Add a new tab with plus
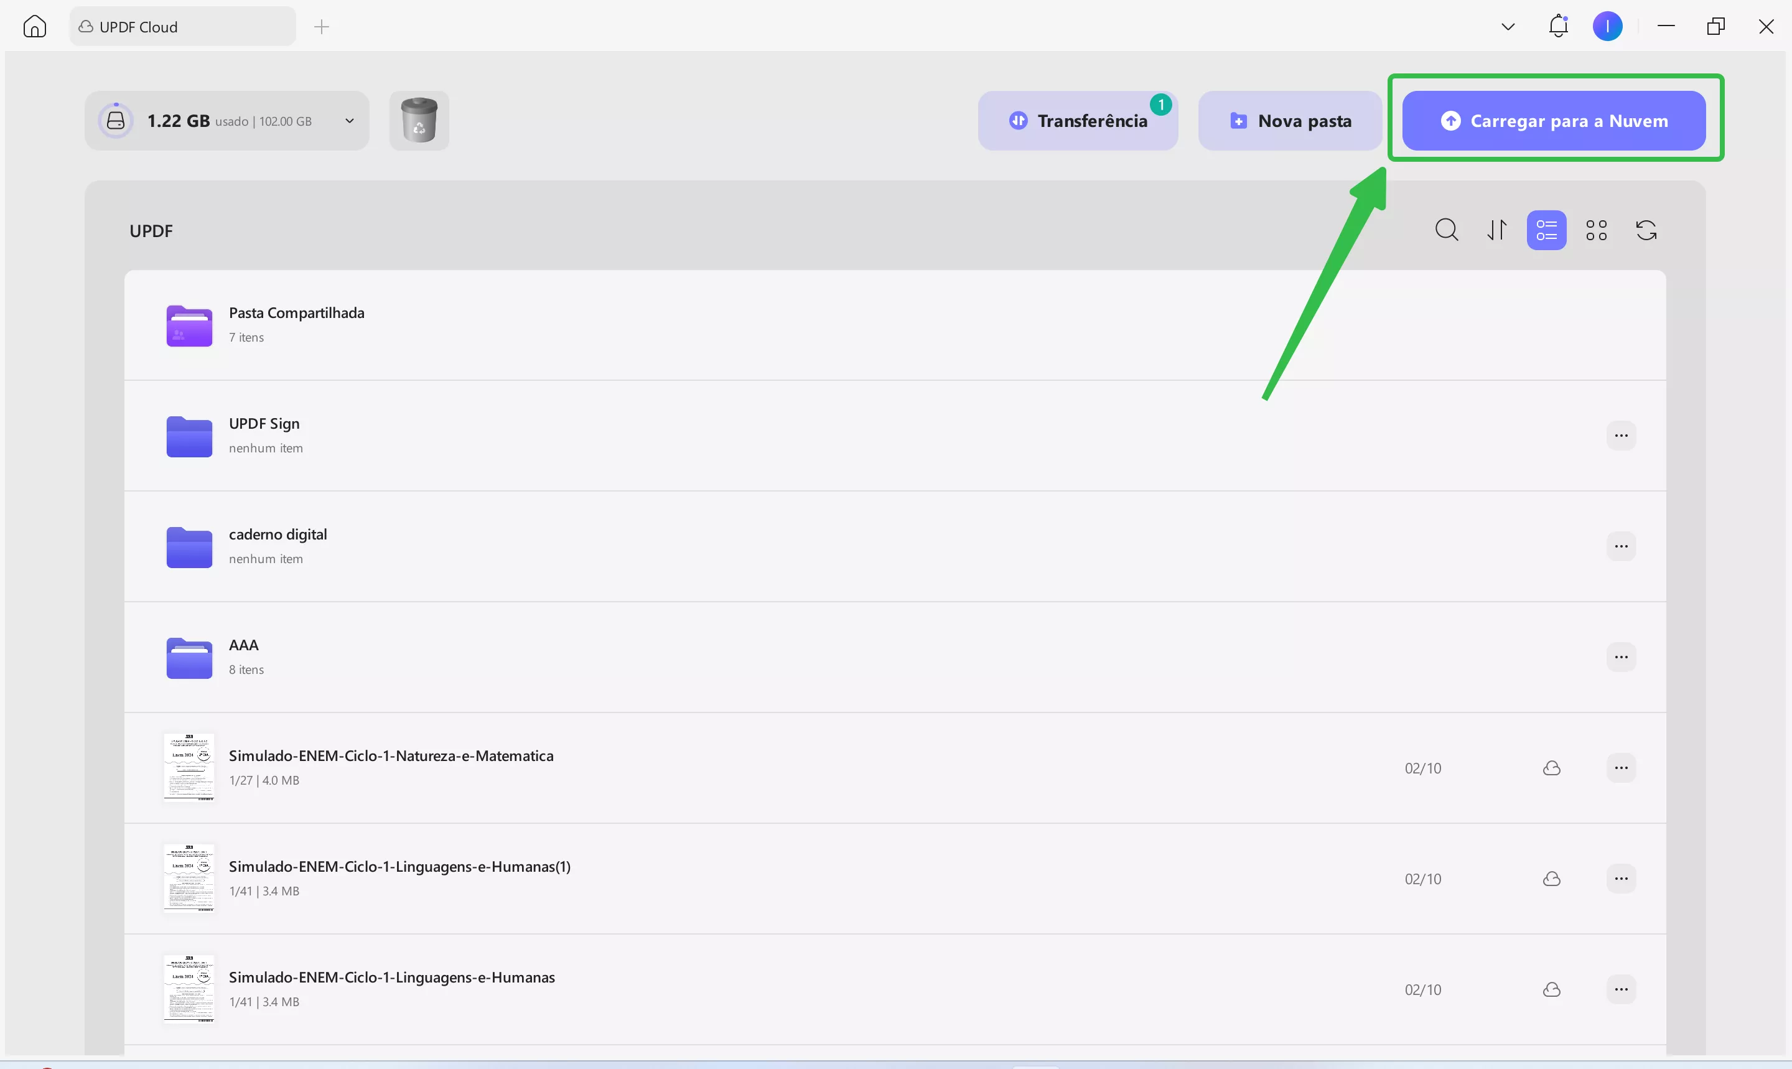This screenshot has width=1792, height=1069. pos(321,27)
